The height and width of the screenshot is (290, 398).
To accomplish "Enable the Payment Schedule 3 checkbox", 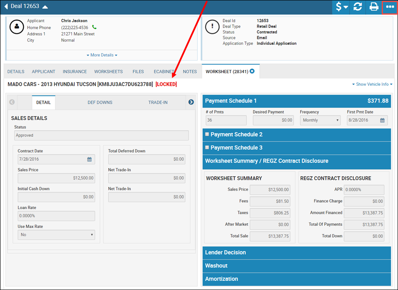I will pos(207,147).
